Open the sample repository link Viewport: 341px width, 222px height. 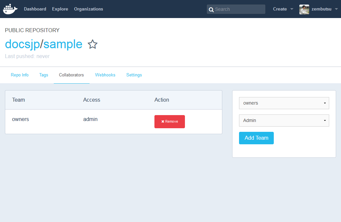pyautogui.click(x=63, y=44)
